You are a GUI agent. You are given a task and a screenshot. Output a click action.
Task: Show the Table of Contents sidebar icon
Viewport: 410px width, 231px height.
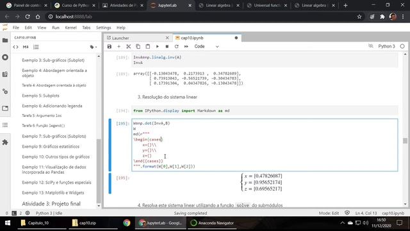coord(5,125)
